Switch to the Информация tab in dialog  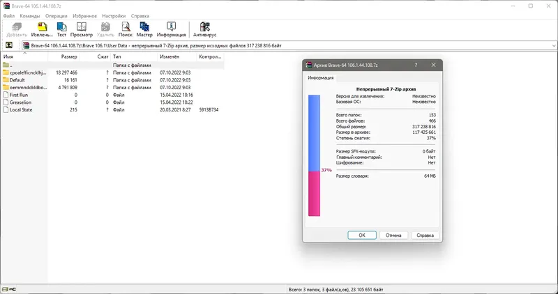pyautogui.click(x=321, y=78)
